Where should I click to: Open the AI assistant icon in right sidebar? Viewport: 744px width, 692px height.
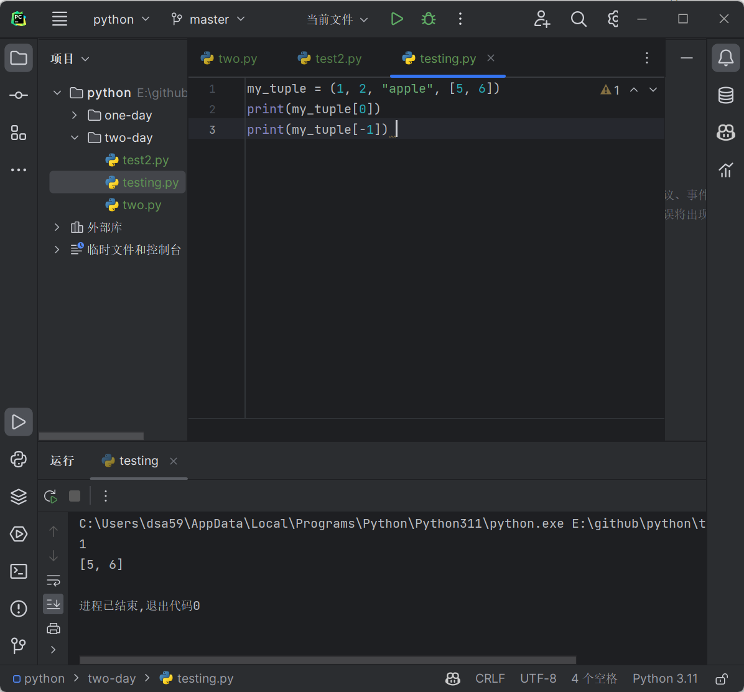tap(725, 133)
